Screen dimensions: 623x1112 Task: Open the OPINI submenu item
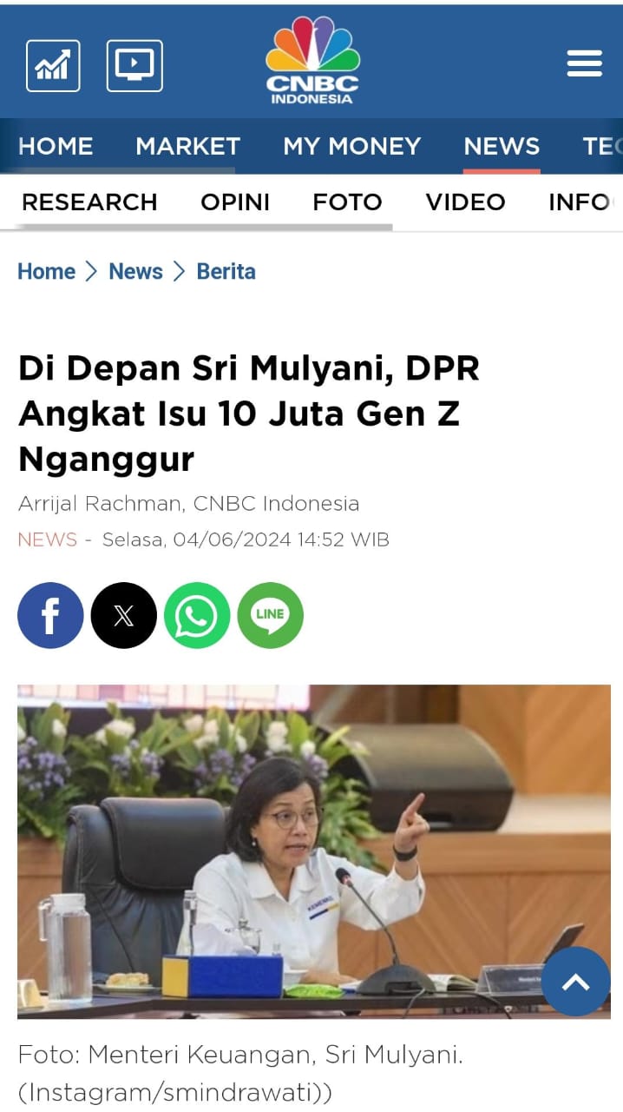pos(235,202)
